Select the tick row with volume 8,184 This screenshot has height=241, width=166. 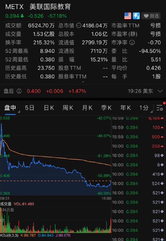pos(138,118)
